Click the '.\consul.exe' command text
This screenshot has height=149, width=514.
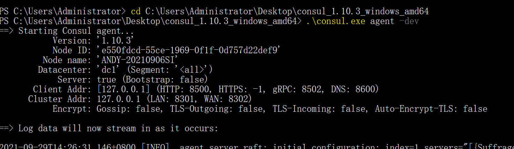point(335,21)
